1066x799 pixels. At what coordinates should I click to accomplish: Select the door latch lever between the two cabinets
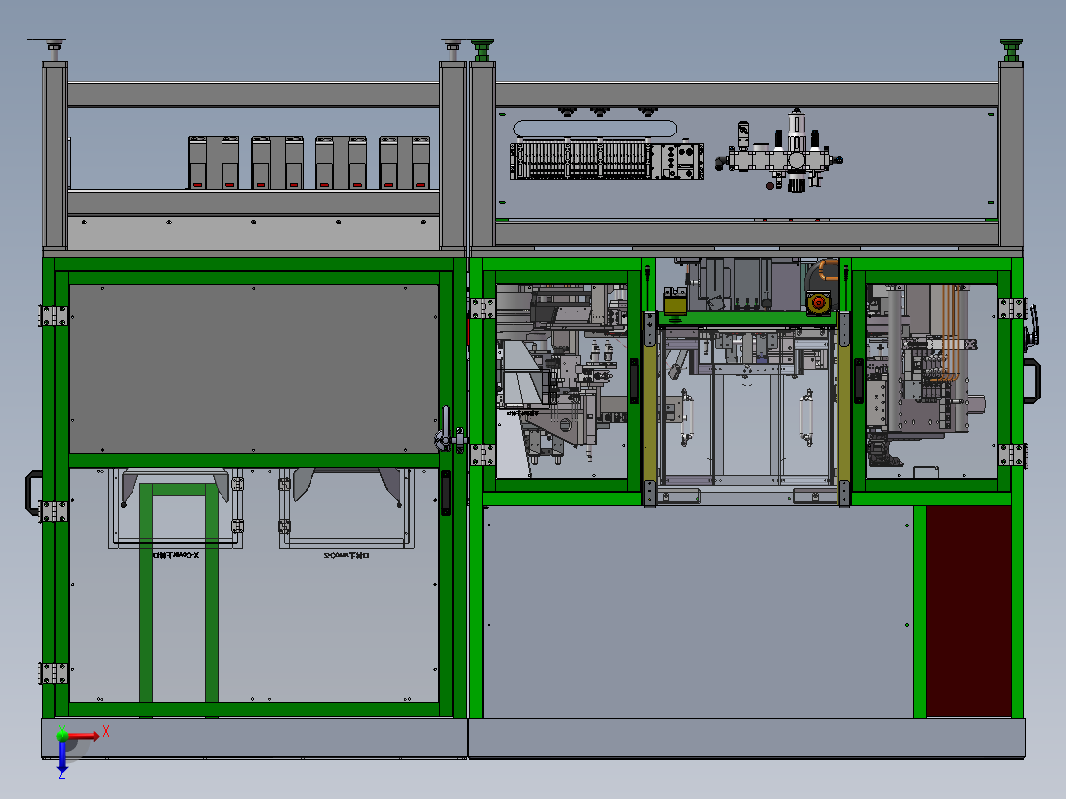(x=445, y=429)
